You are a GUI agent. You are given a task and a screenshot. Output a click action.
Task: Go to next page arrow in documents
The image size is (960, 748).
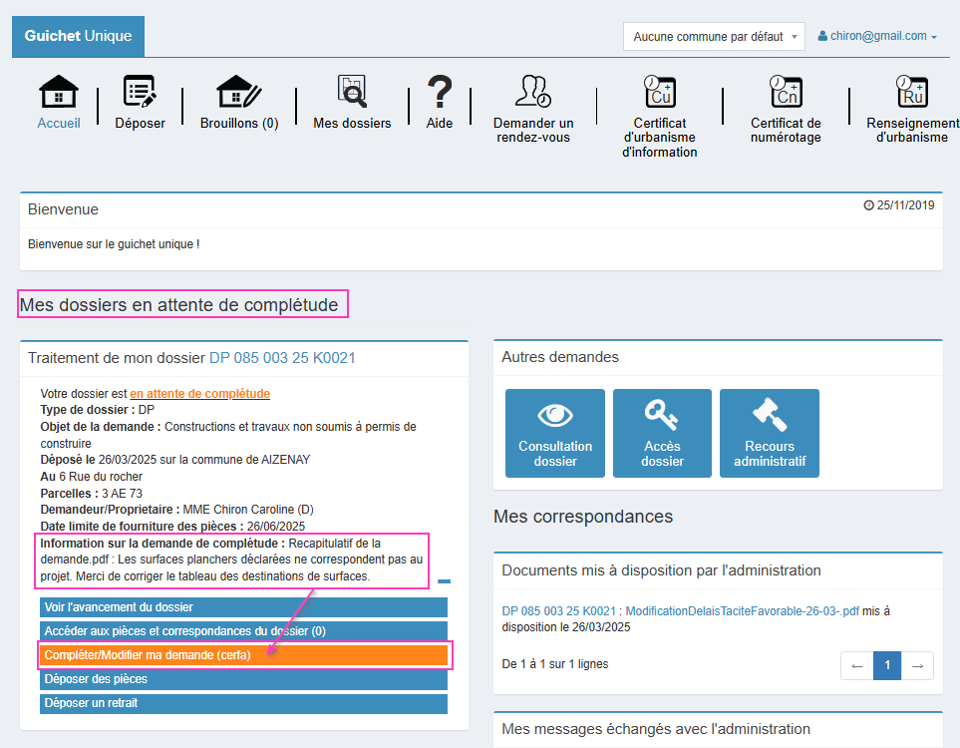[x=918, y=666]
